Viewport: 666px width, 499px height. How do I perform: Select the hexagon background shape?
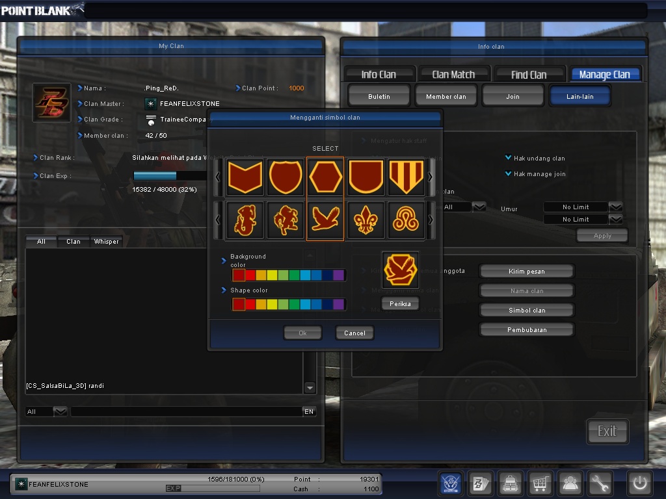[x=325, y=176]
